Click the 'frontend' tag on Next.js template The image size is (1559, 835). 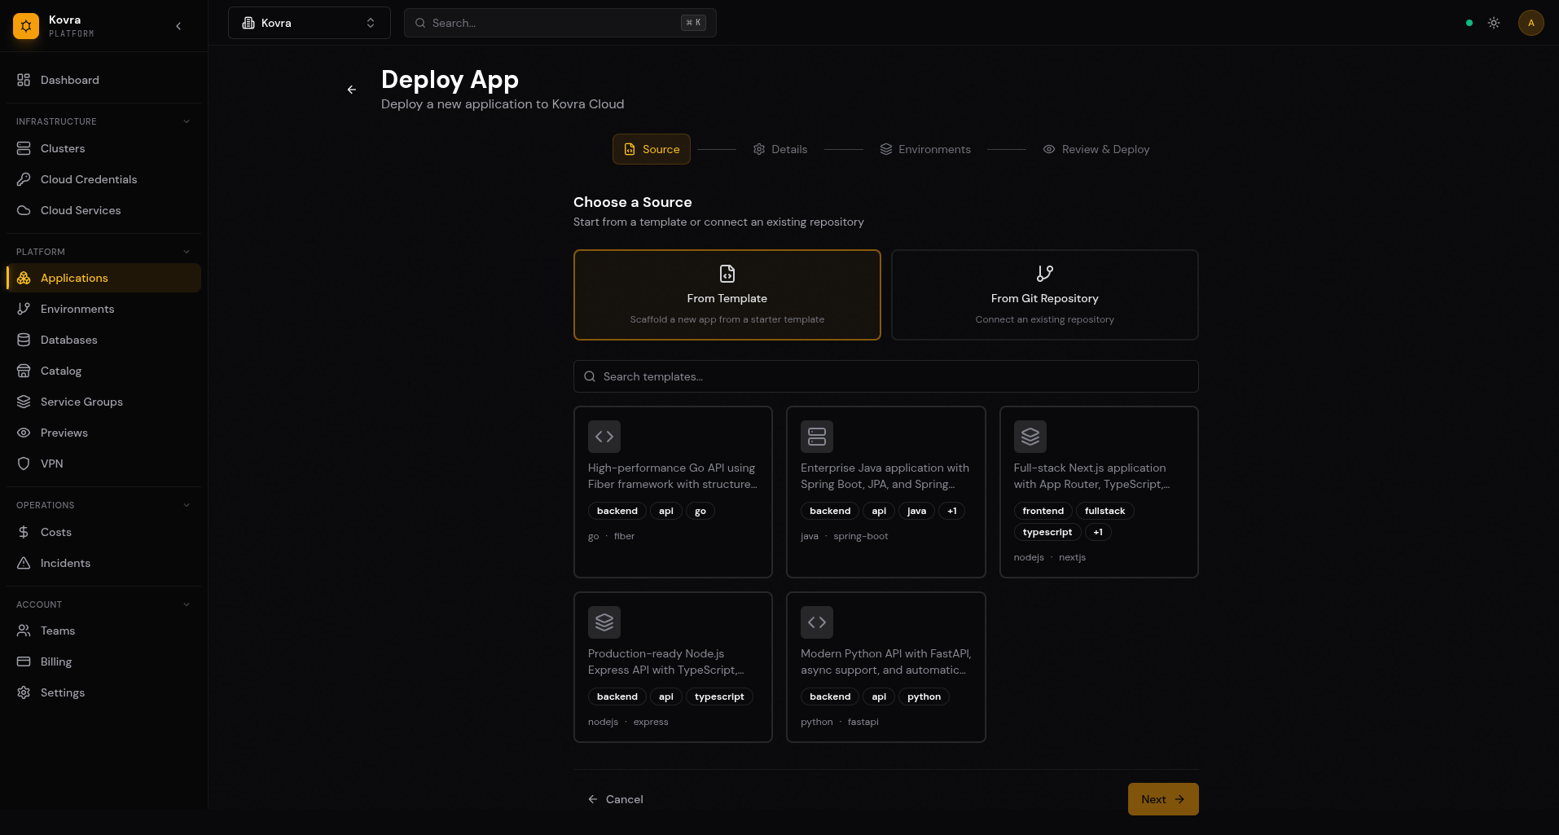(1043, 511)
